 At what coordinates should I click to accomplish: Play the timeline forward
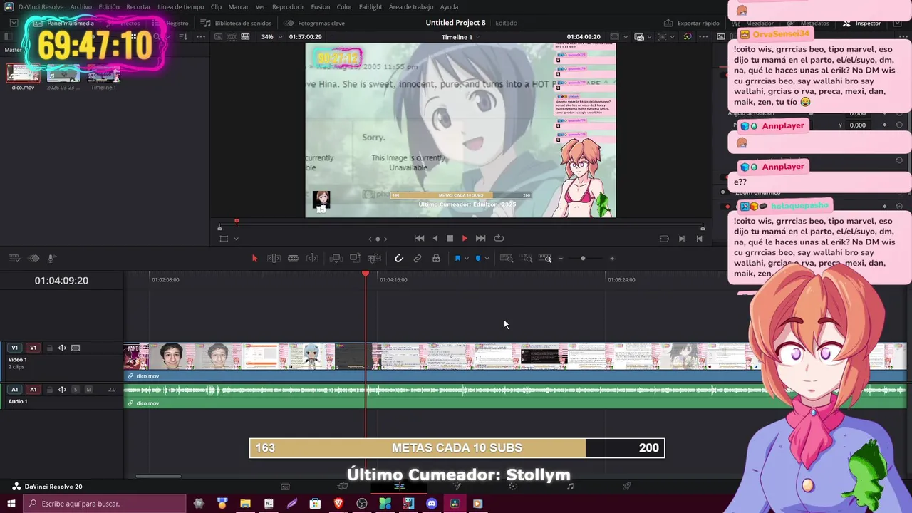click(465, 238)
